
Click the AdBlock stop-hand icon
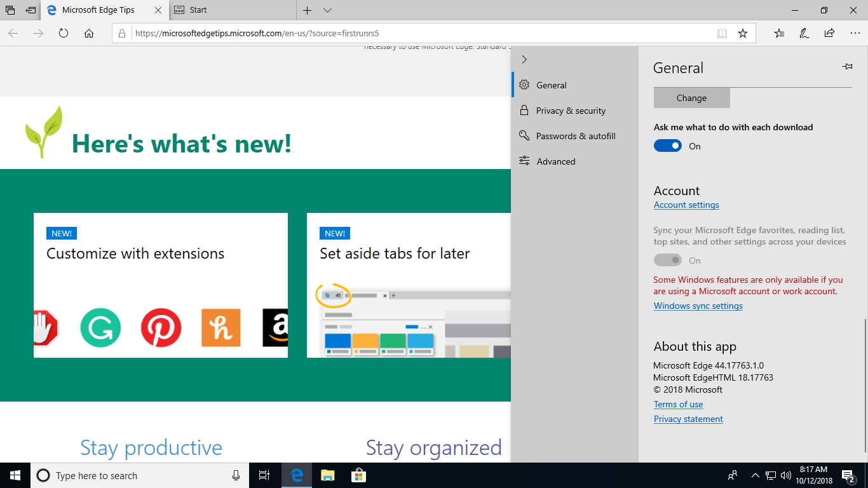click(x=46, y=328)
